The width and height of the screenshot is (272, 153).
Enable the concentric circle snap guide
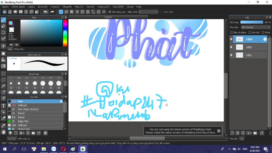(88, 12)
